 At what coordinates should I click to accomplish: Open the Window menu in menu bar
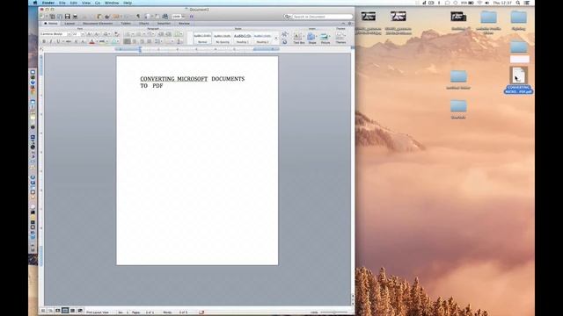tap(112, 3)
